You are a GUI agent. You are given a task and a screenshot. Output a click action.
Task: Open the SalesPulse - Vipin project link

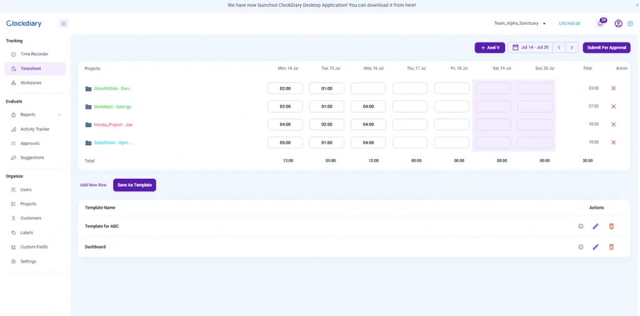tap(113, 143)
